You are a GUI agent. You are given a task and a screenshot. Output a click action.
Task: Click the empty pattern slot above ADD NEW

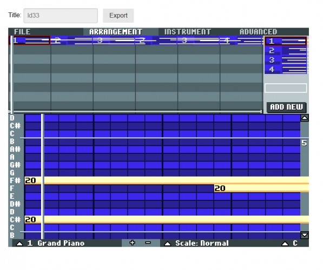pyautogui.click(x=286, y=88)
